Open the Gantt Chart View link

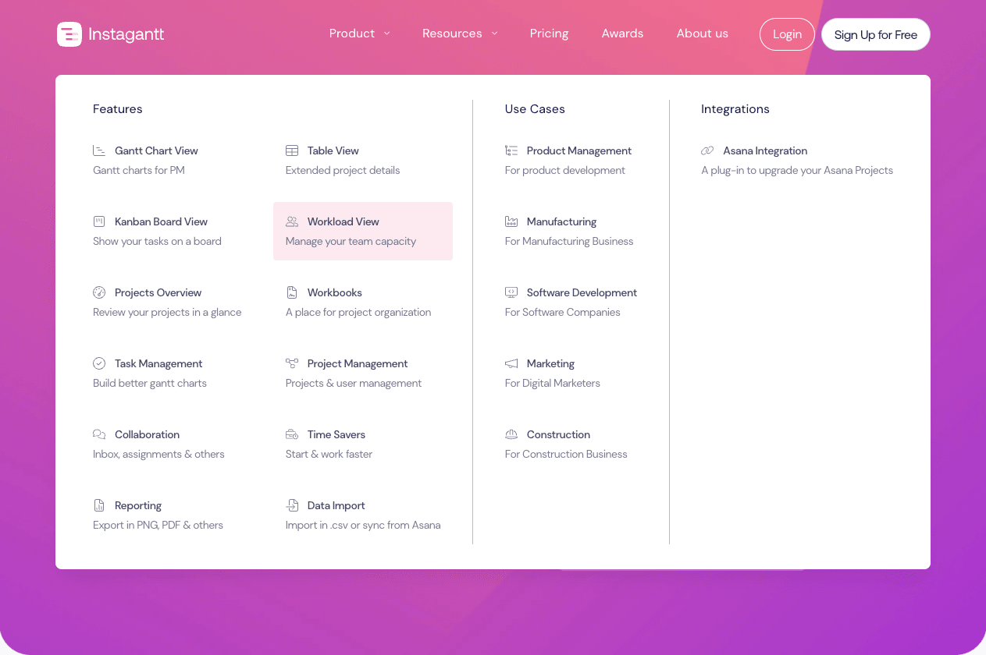point(156,150)
